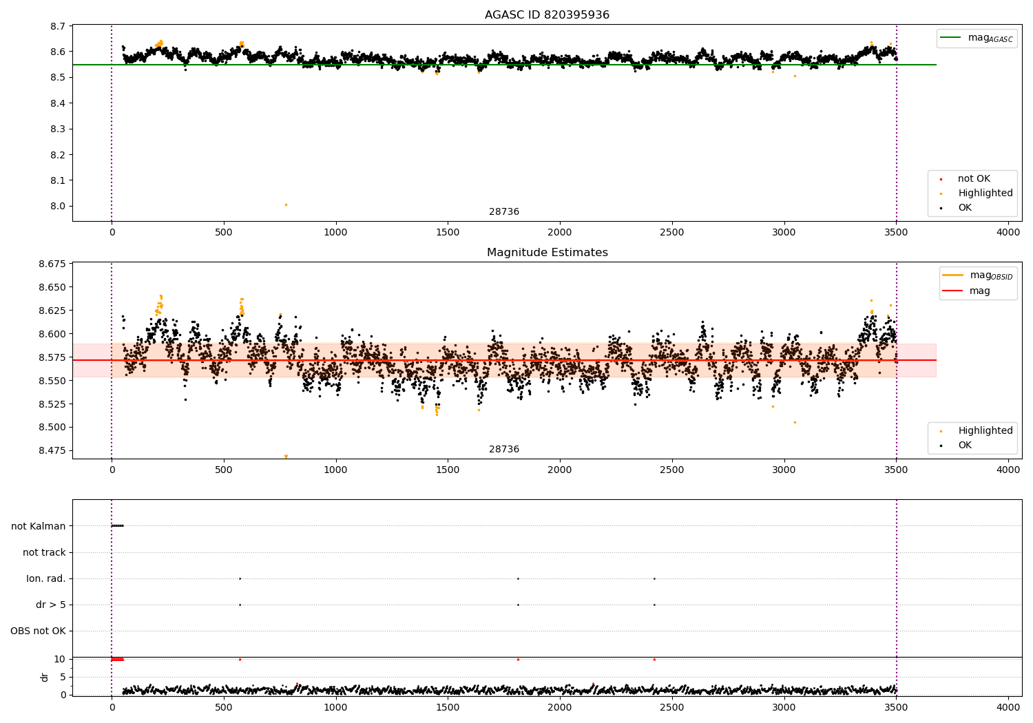
Task: Click the 3500 x-tick label under the bottom plot
Action: tap(896, 707)
